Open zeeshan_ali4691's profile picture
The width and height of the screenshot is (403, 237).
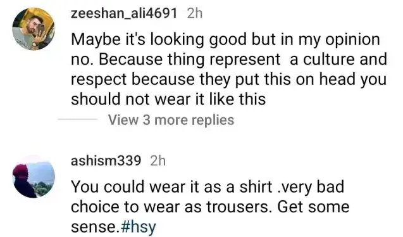point(34,29)
